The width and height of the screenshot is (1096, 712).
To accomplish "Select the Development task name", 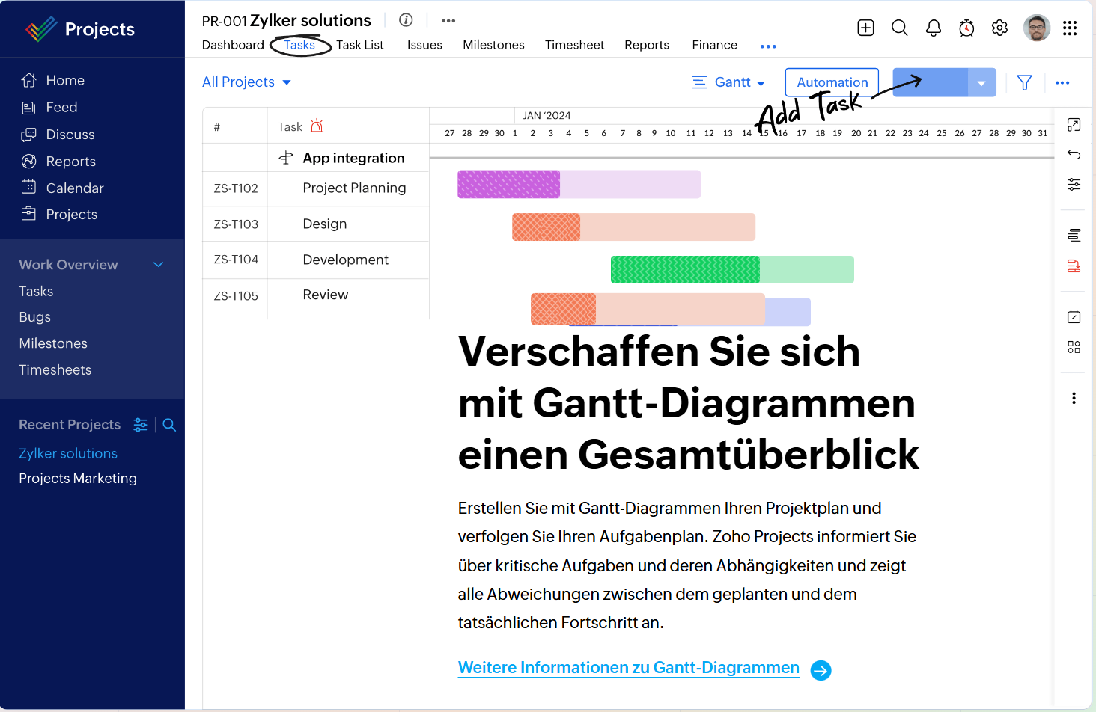I will (x=346, y=260).
